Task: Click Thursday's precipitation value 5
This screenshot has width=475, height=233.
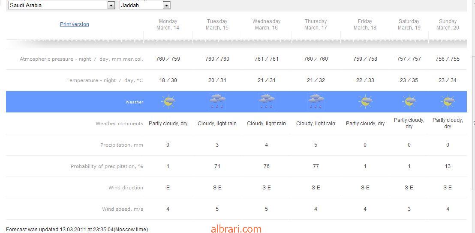Action: pos(316,145)
